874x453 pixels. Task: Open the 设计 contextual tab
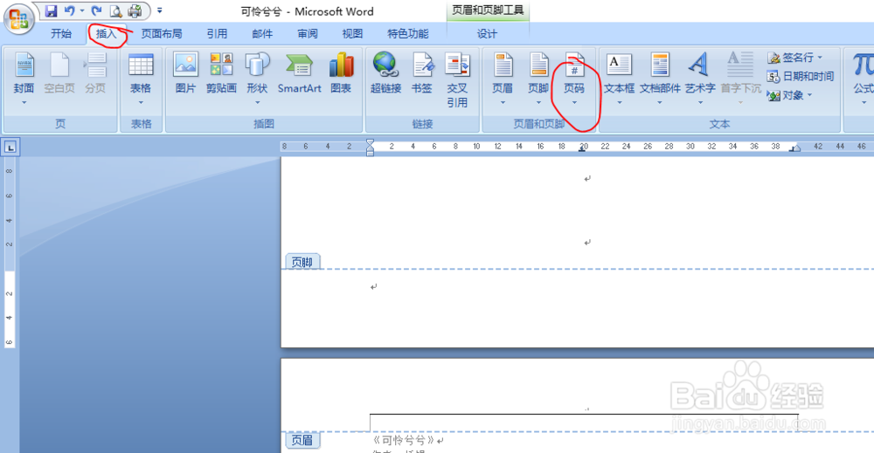(x=487, y=34)
